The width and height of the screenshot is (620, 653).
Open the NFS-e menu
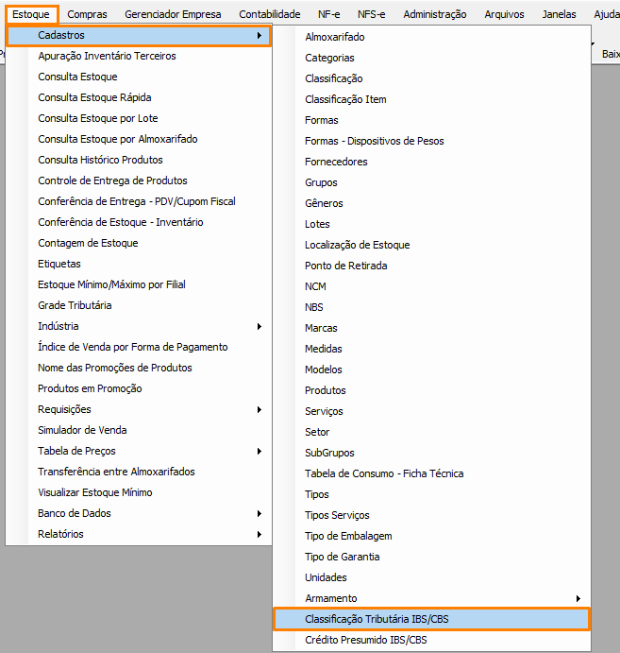[371, 14]
